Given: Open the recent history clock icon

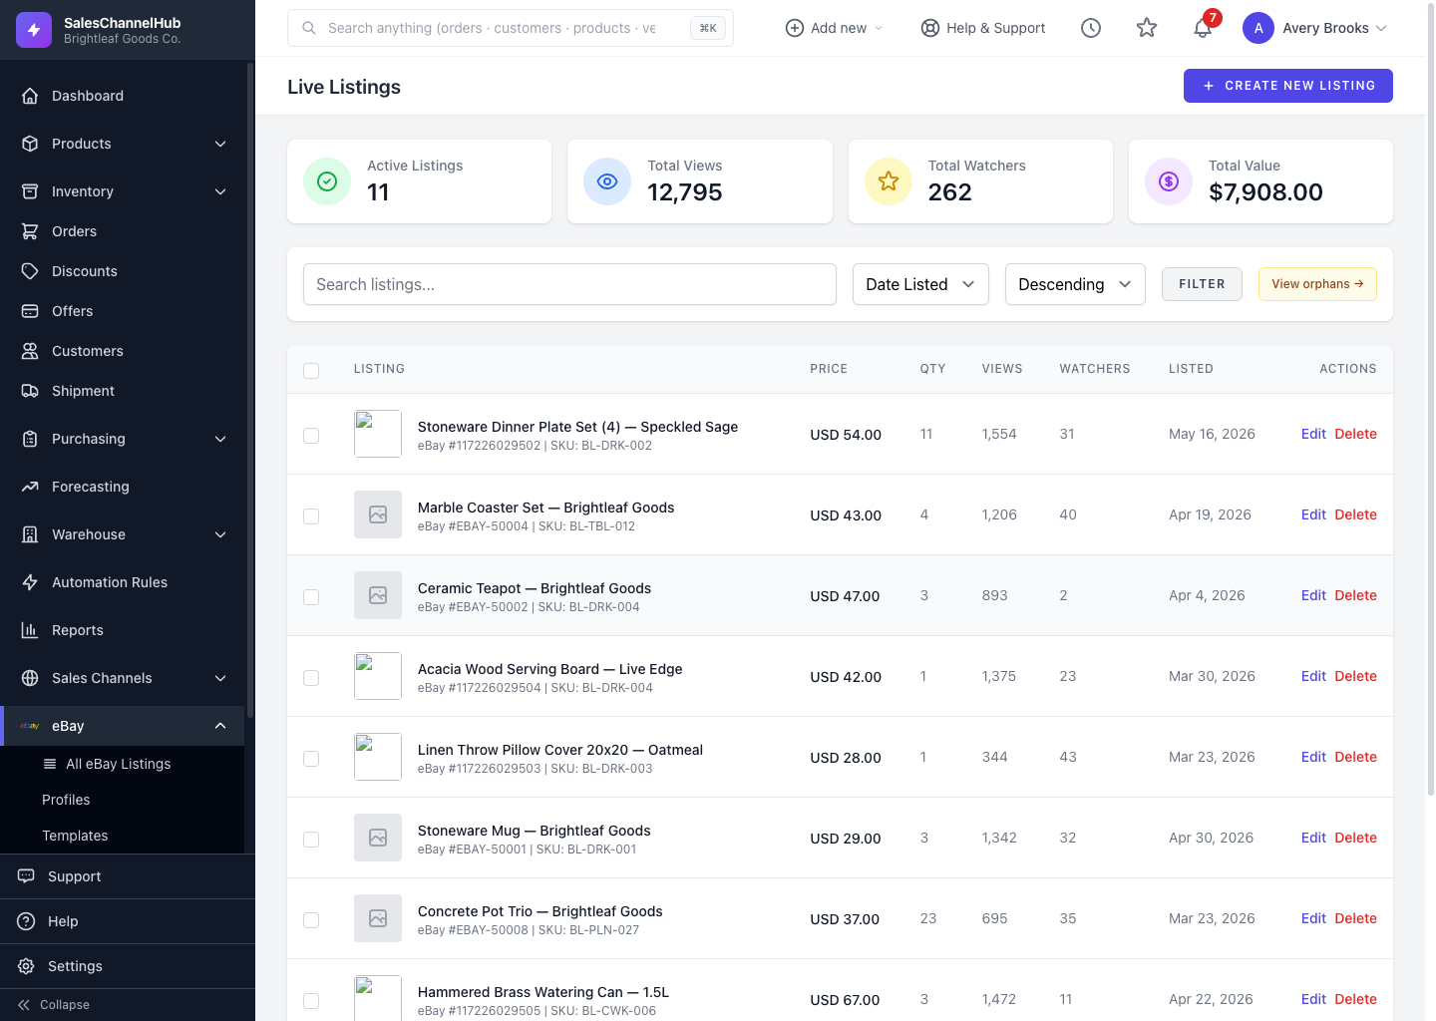Looking at the screenshot, I should tap(1091, 28).
